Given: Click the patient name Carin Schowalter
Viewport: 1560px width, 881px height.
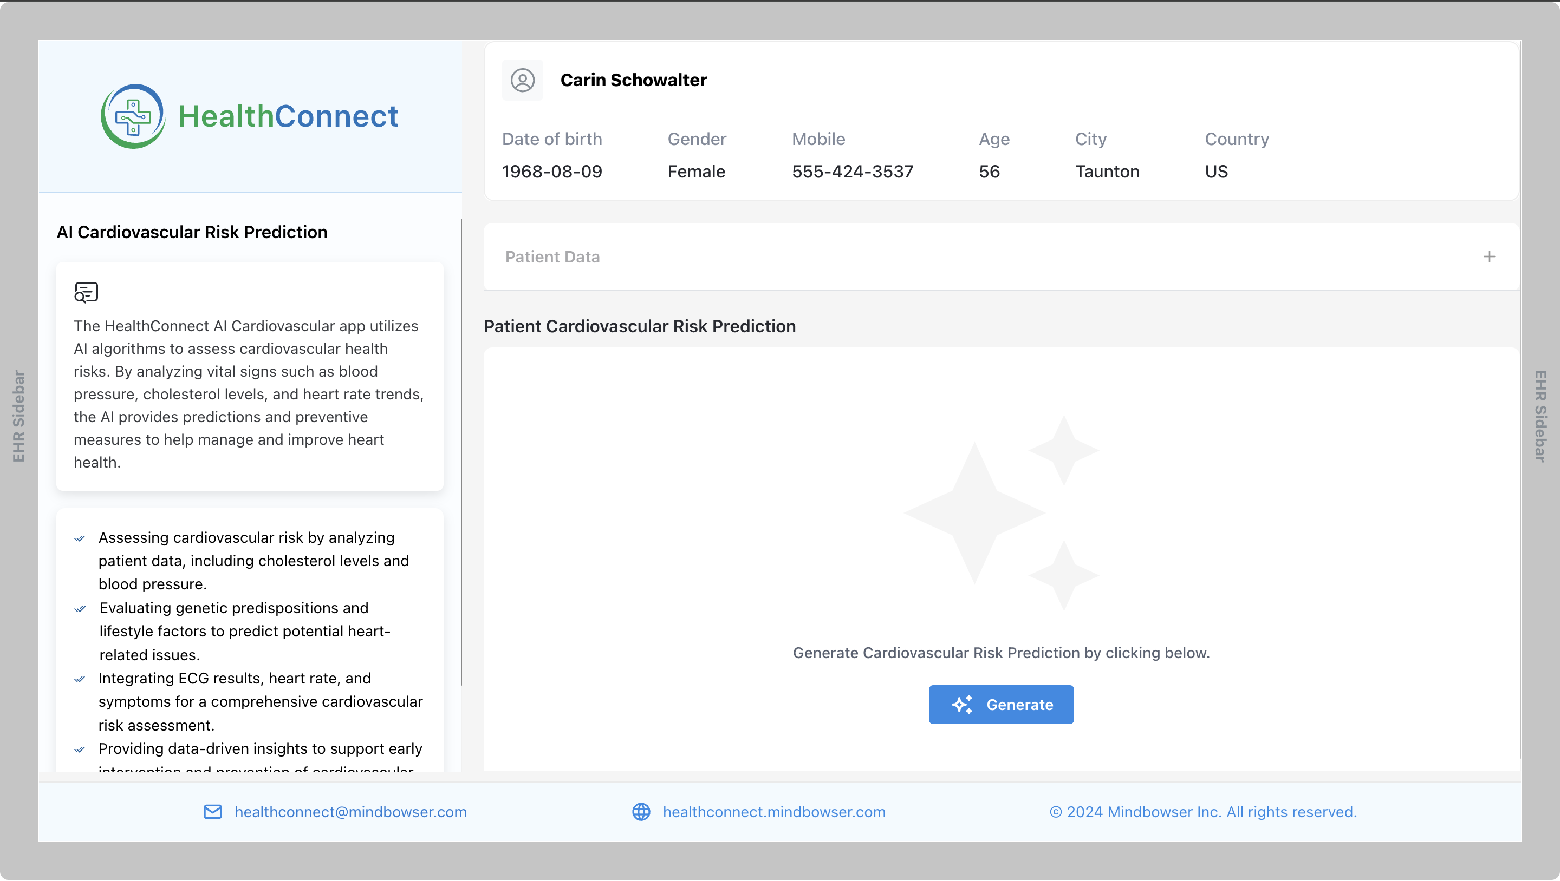Looking at the screenshot, I should (x=633, y=80).
